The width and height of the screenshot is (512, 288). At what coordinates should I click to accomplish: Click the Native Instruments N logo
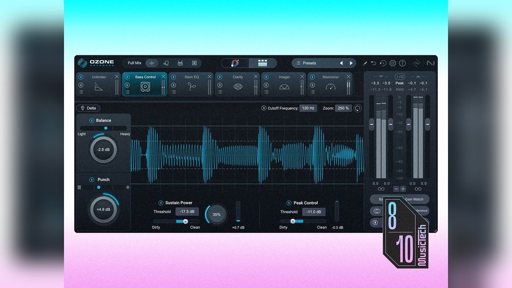pyautogui.click(x=431, y=63)
